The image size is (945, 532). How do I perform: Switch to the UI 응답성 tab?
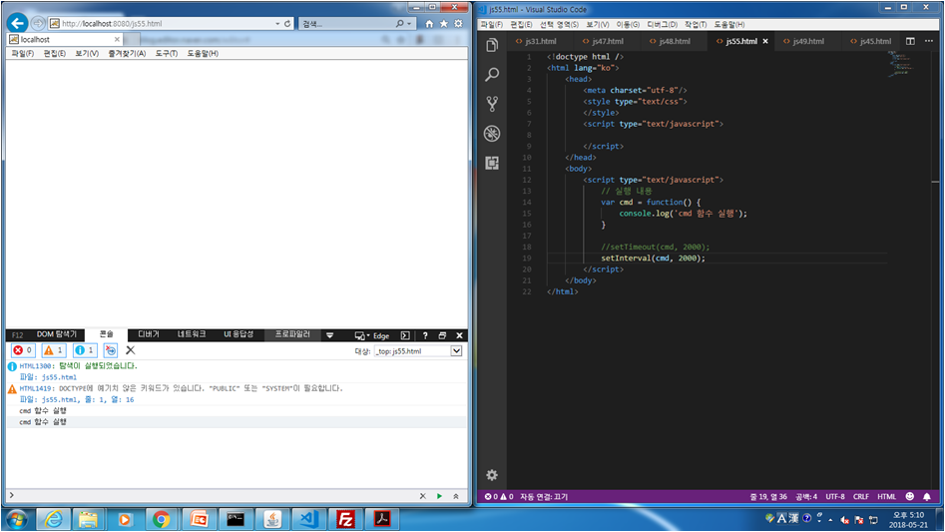click(238, 334)
